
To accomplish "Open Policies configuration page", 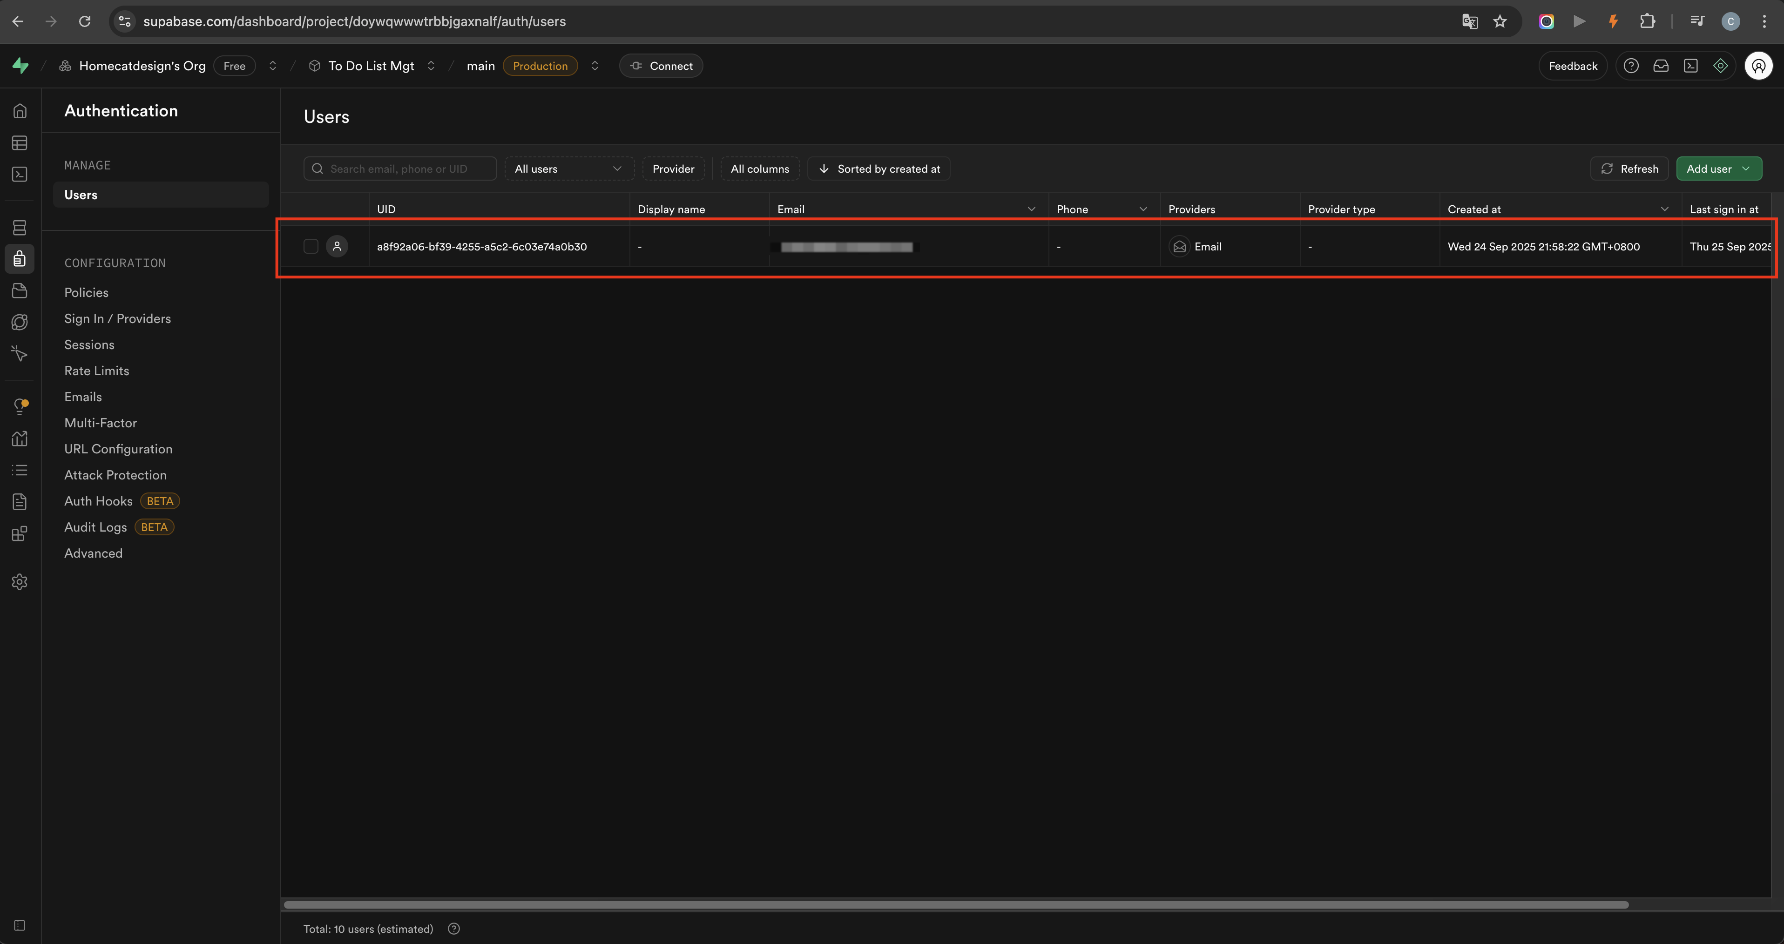I will pyautogui.click(x=87, y=292).
